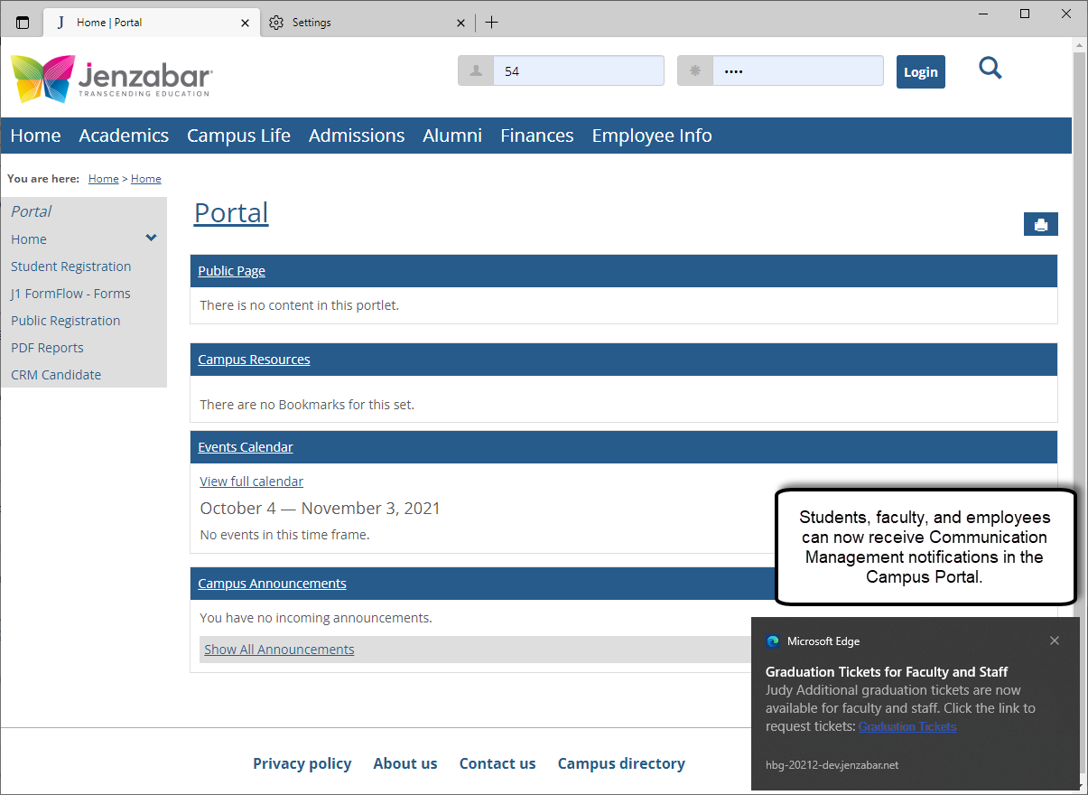Click 'hbg-20212-dev.jenzabar.net' in notification
Image resolution: width=1088 pixels, height=795 pixels.
[x=832, y=765]
